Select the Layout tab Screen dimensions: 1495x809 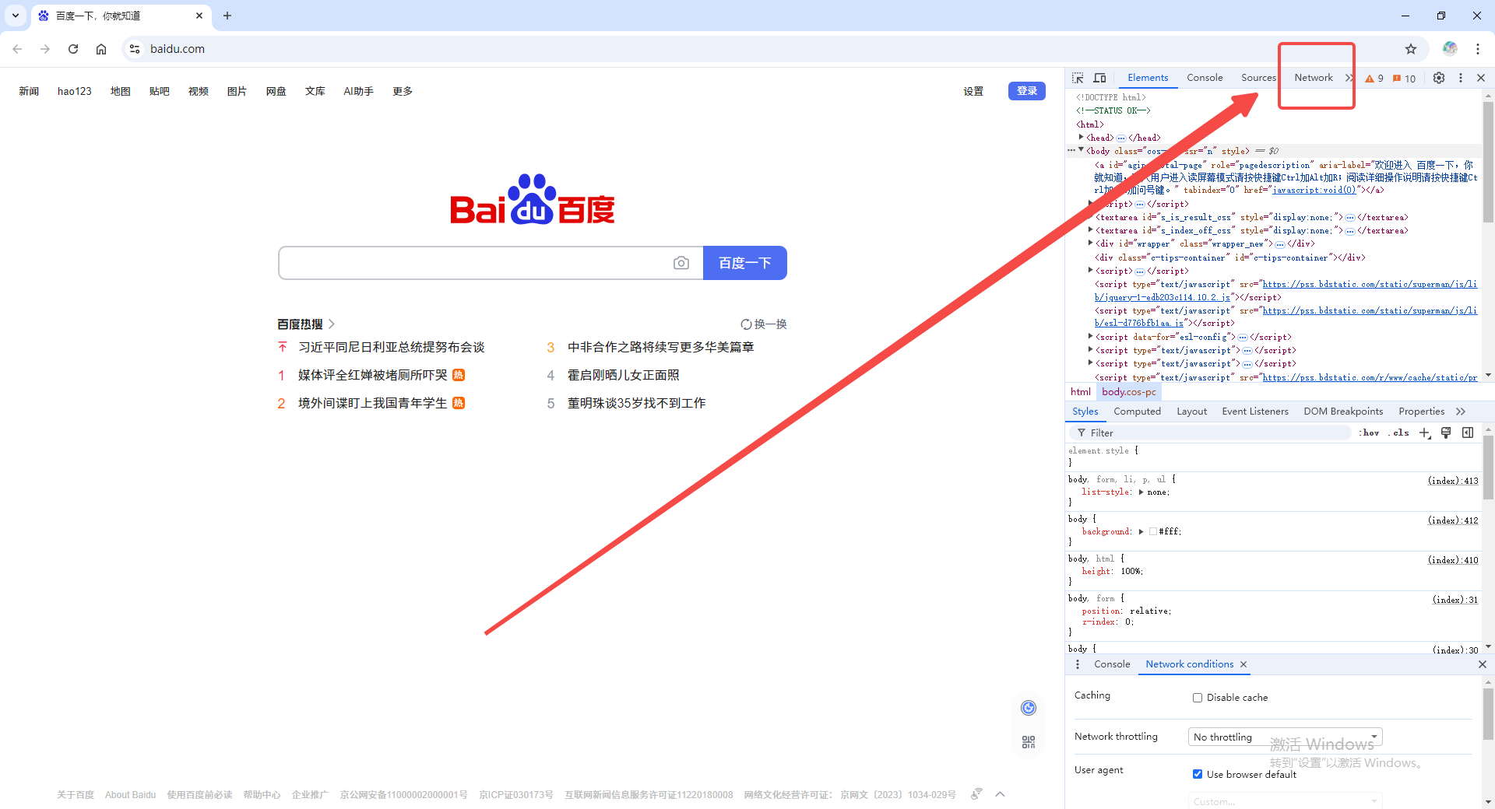pyautogui.click(x=1191, y=412)
